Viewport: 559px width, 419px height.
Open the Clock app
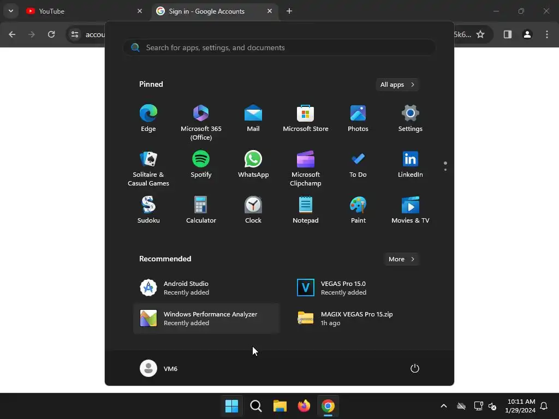253,210
